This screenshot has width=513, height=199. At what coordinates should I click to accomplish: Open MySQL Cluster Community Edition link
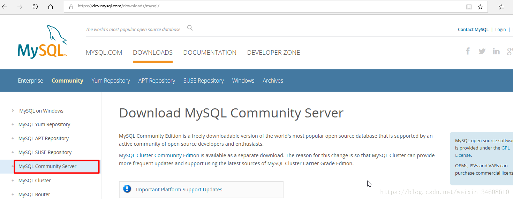(x=159, y=155)
